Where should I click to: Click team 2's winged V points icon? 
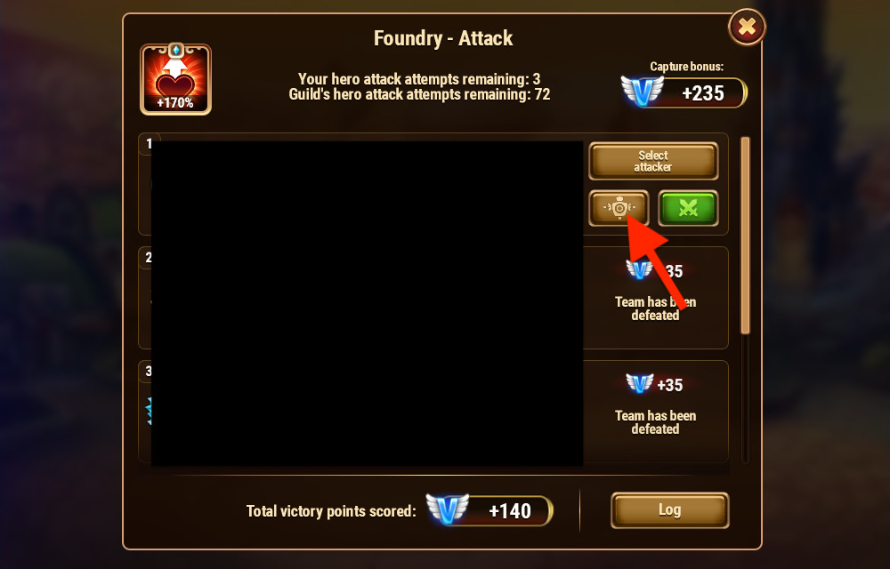[639, 269]
